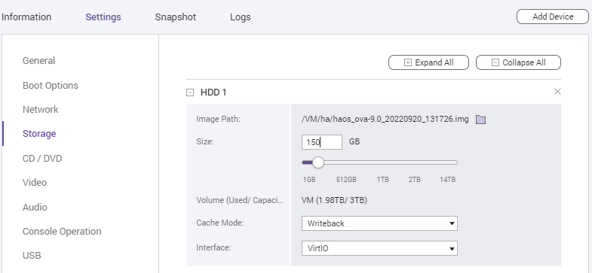Click Collapse All button
592x273 pixels.
[x=518, y=62]
